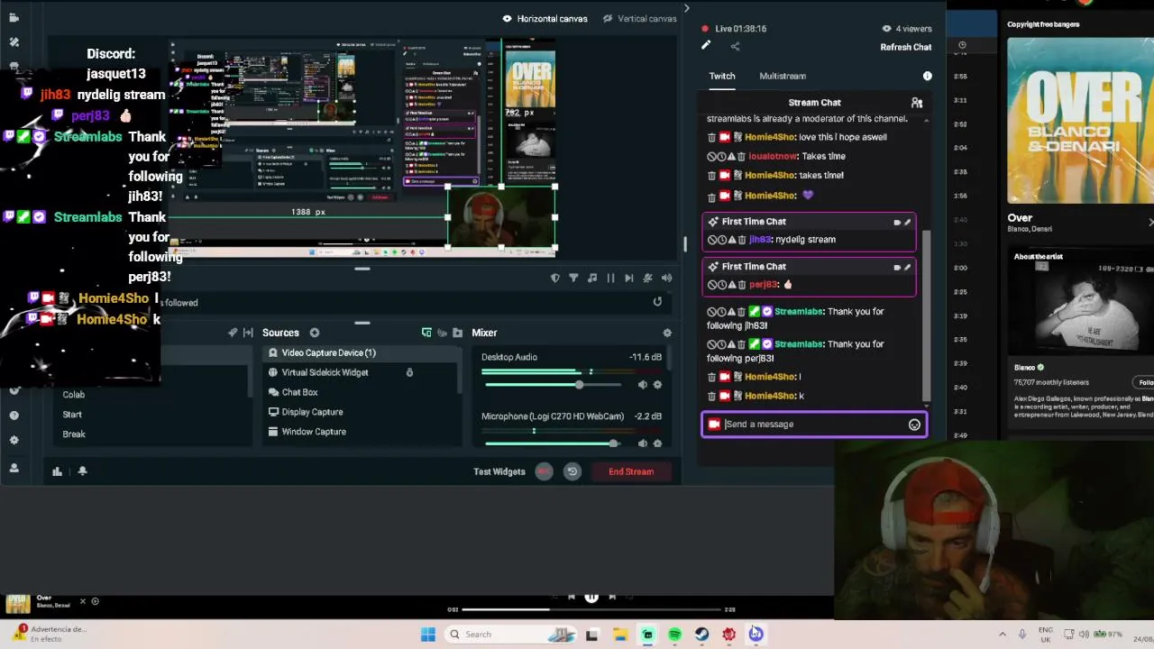The width and height of the screenshot is (1154, 649).
Task: Click the share stream icon
Action: coord(735,46)
